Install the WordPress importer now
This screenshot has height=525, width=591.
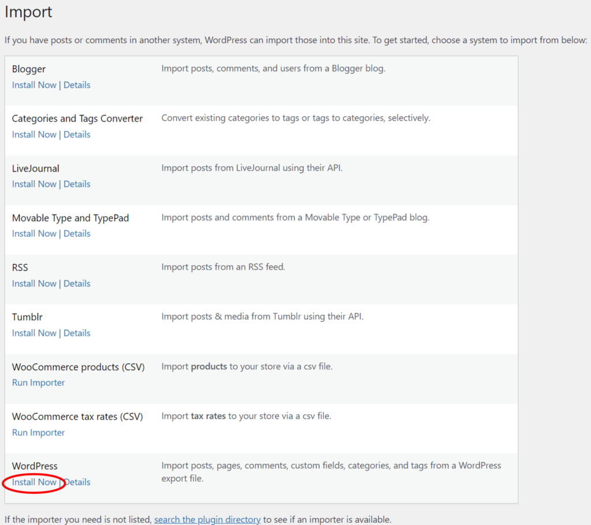pos(34,482)
